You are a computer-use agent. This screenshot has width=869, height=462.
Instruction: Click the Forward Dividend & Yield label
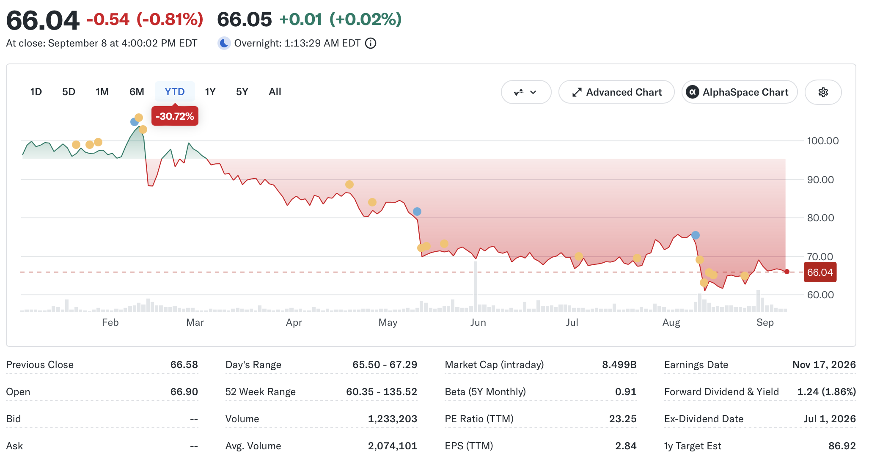tap(721, 392)
